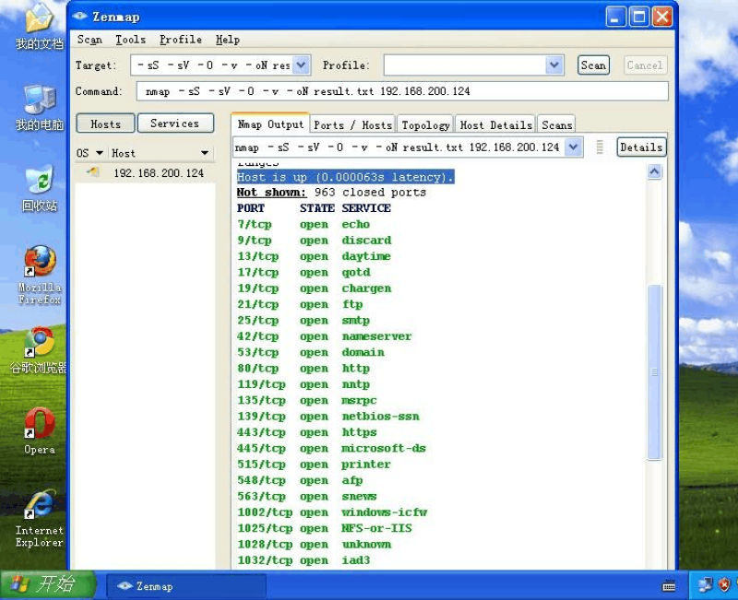Click the Nmap output vertical scrollbar thumb
The width and height of the screenshot is (738, 600).
pyautogui.click(x=655, y=371)
